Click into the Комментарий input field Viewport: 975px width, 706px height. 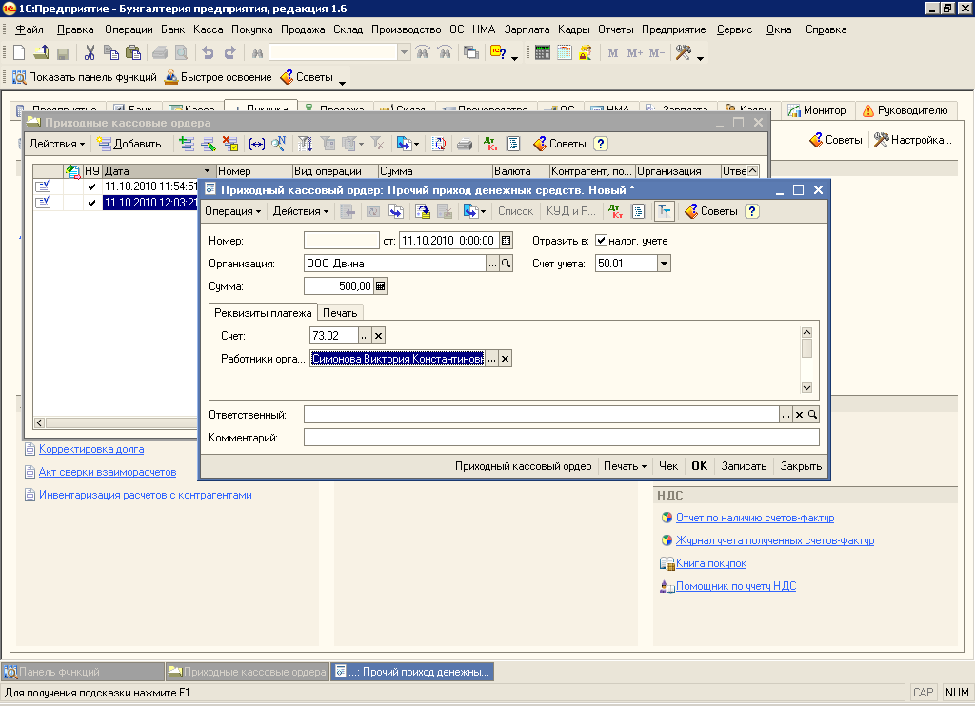pyautogui.click(x=562, y=438)
